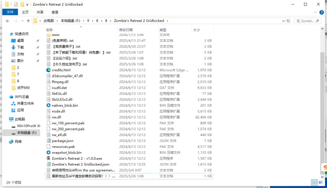Select the file 【论坛介绍】.txt
Screen dimensions: 327x188
pyautogui.click(x=64, y=58)
